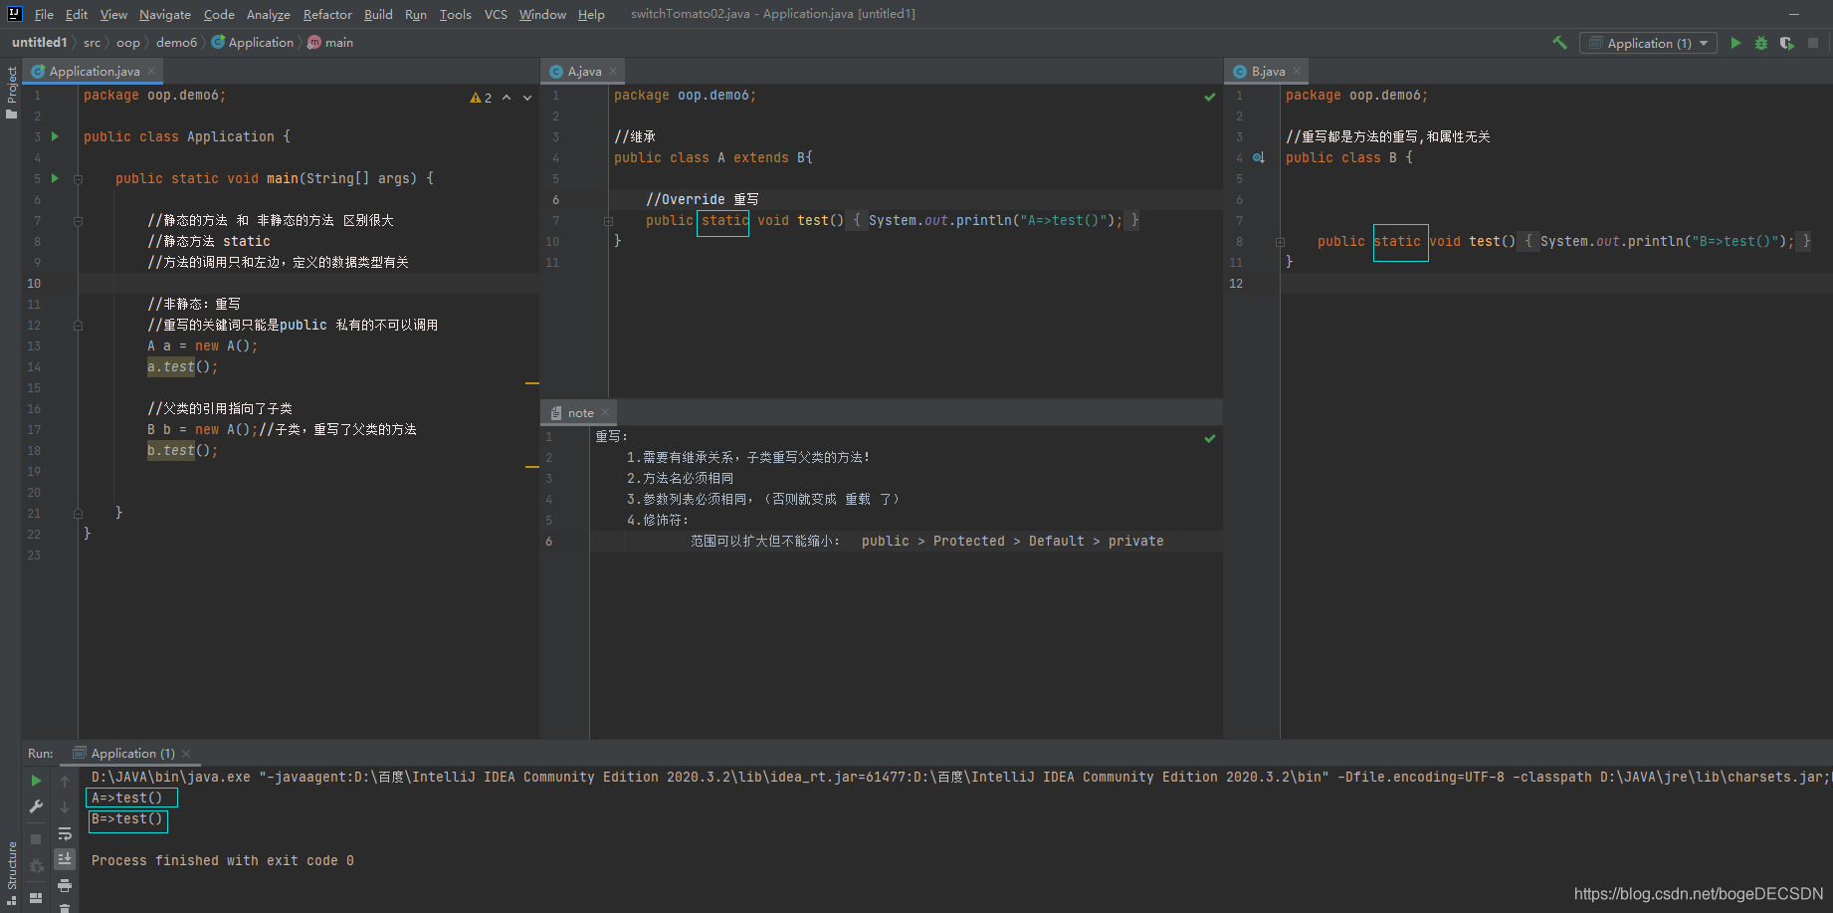This screenshot has width=1833, height=913.
Task: Switch to the Application.java editor tab
Action: [94, 71]
